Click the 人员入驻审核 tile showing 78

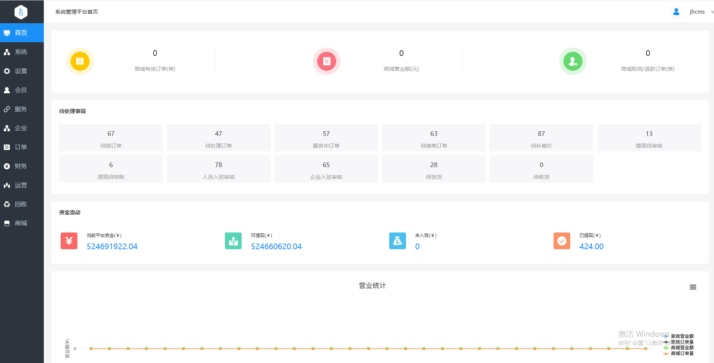(218, 169)
